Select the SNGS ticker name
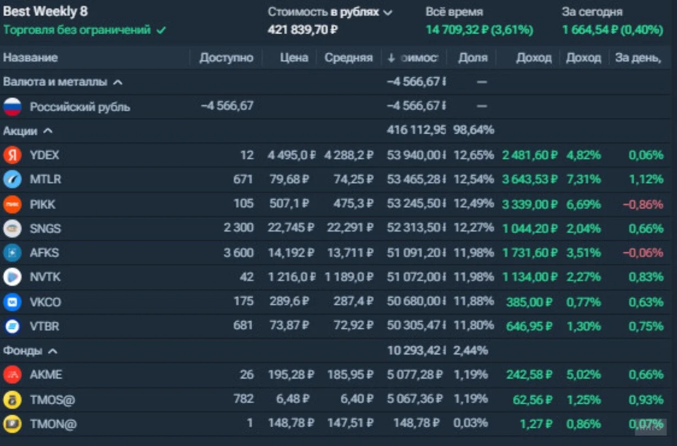 coord(45,229)
